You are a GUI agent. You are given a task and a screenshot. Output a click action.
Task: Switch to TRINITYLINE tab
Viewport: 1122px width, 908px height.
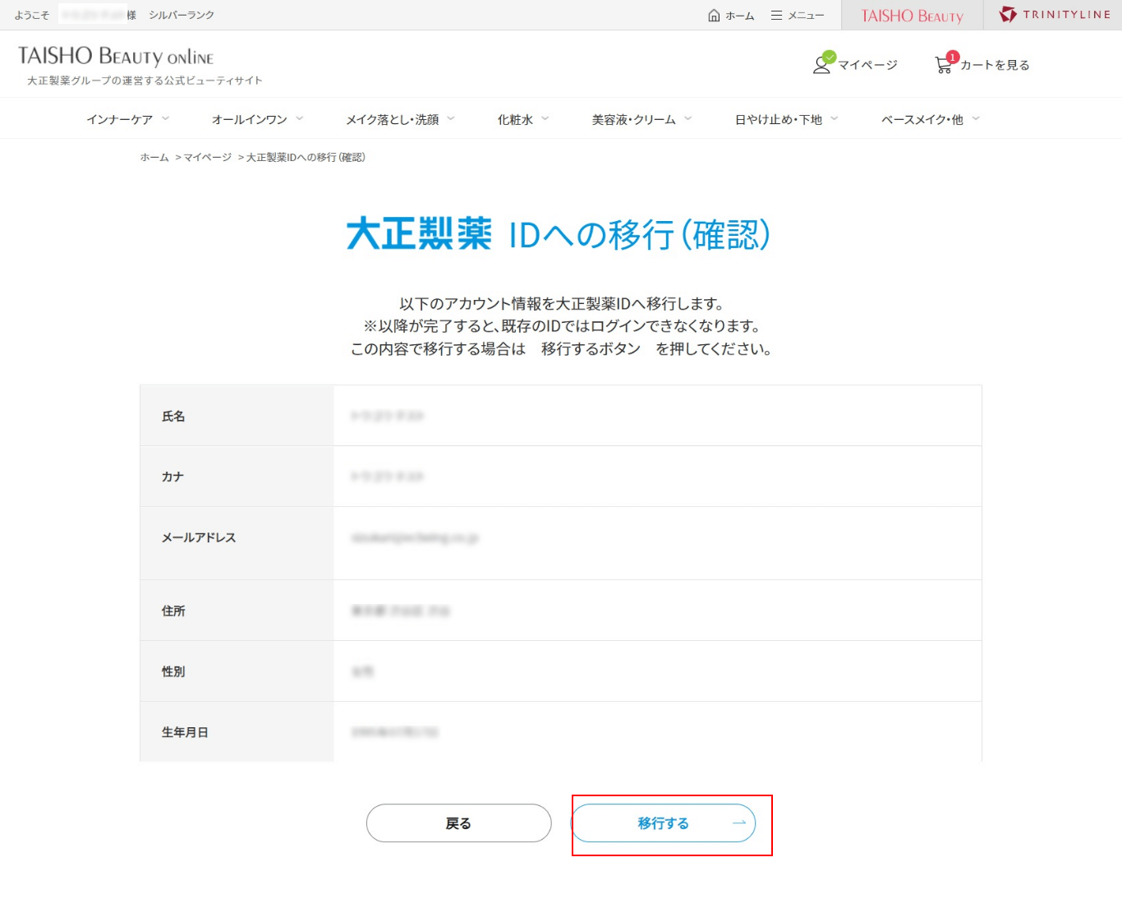coord(1053,15)
